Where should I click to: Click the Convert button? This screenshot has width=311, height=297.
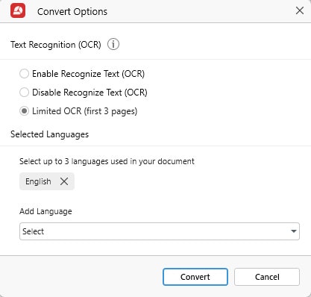(x=195, y=277)
